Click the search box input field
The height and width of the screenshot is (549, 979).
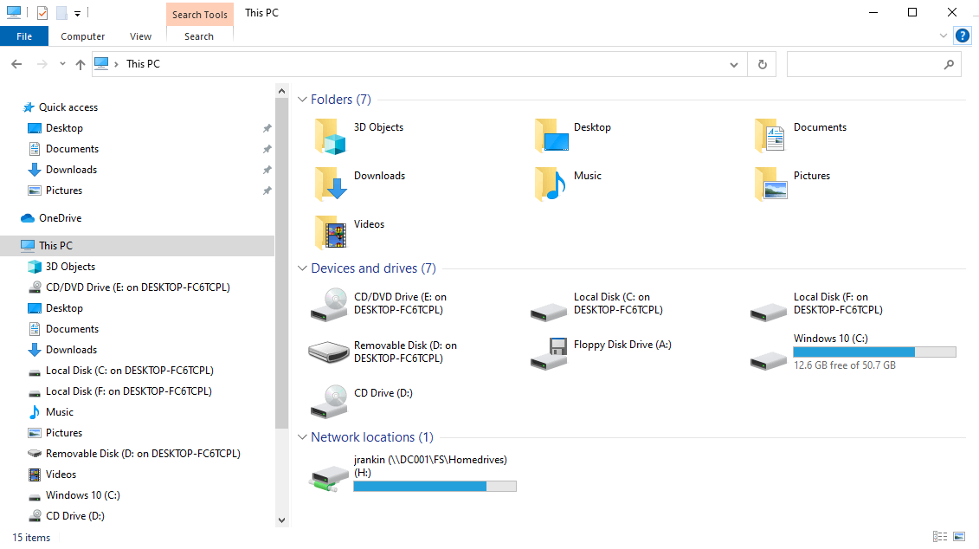click(863, 64)
